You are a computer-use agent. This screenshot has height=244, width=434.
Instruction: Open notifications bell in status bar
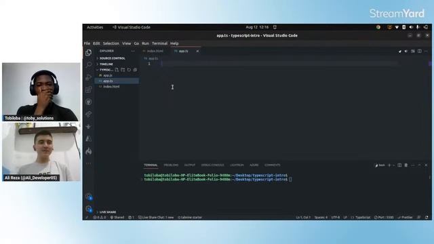click(427, 218)
